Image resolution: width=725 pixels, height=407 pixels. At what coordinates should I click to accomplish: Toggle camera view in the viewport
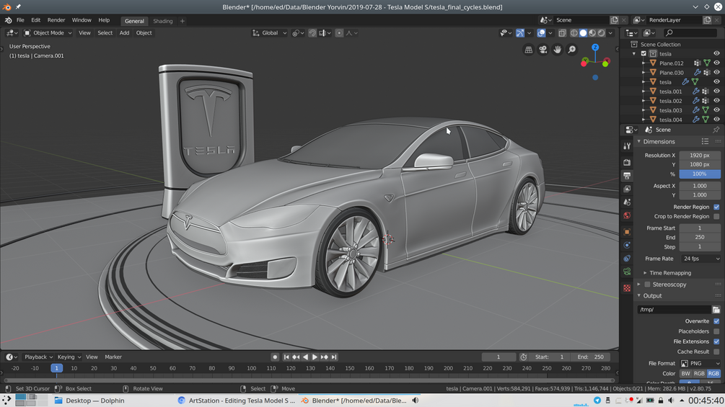click(x=543, y=50)
